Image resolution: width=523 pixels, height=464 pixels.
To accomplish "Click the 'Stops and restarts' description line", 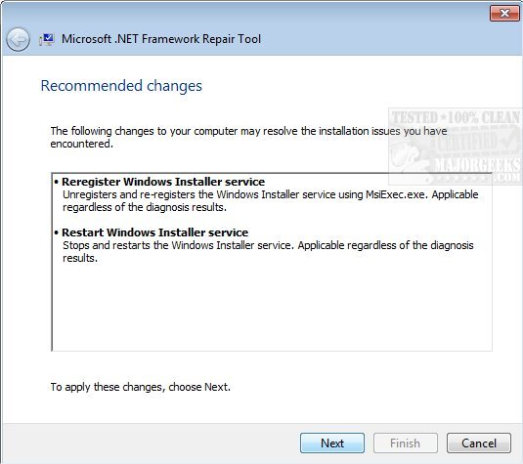I will tap(268, 245).
